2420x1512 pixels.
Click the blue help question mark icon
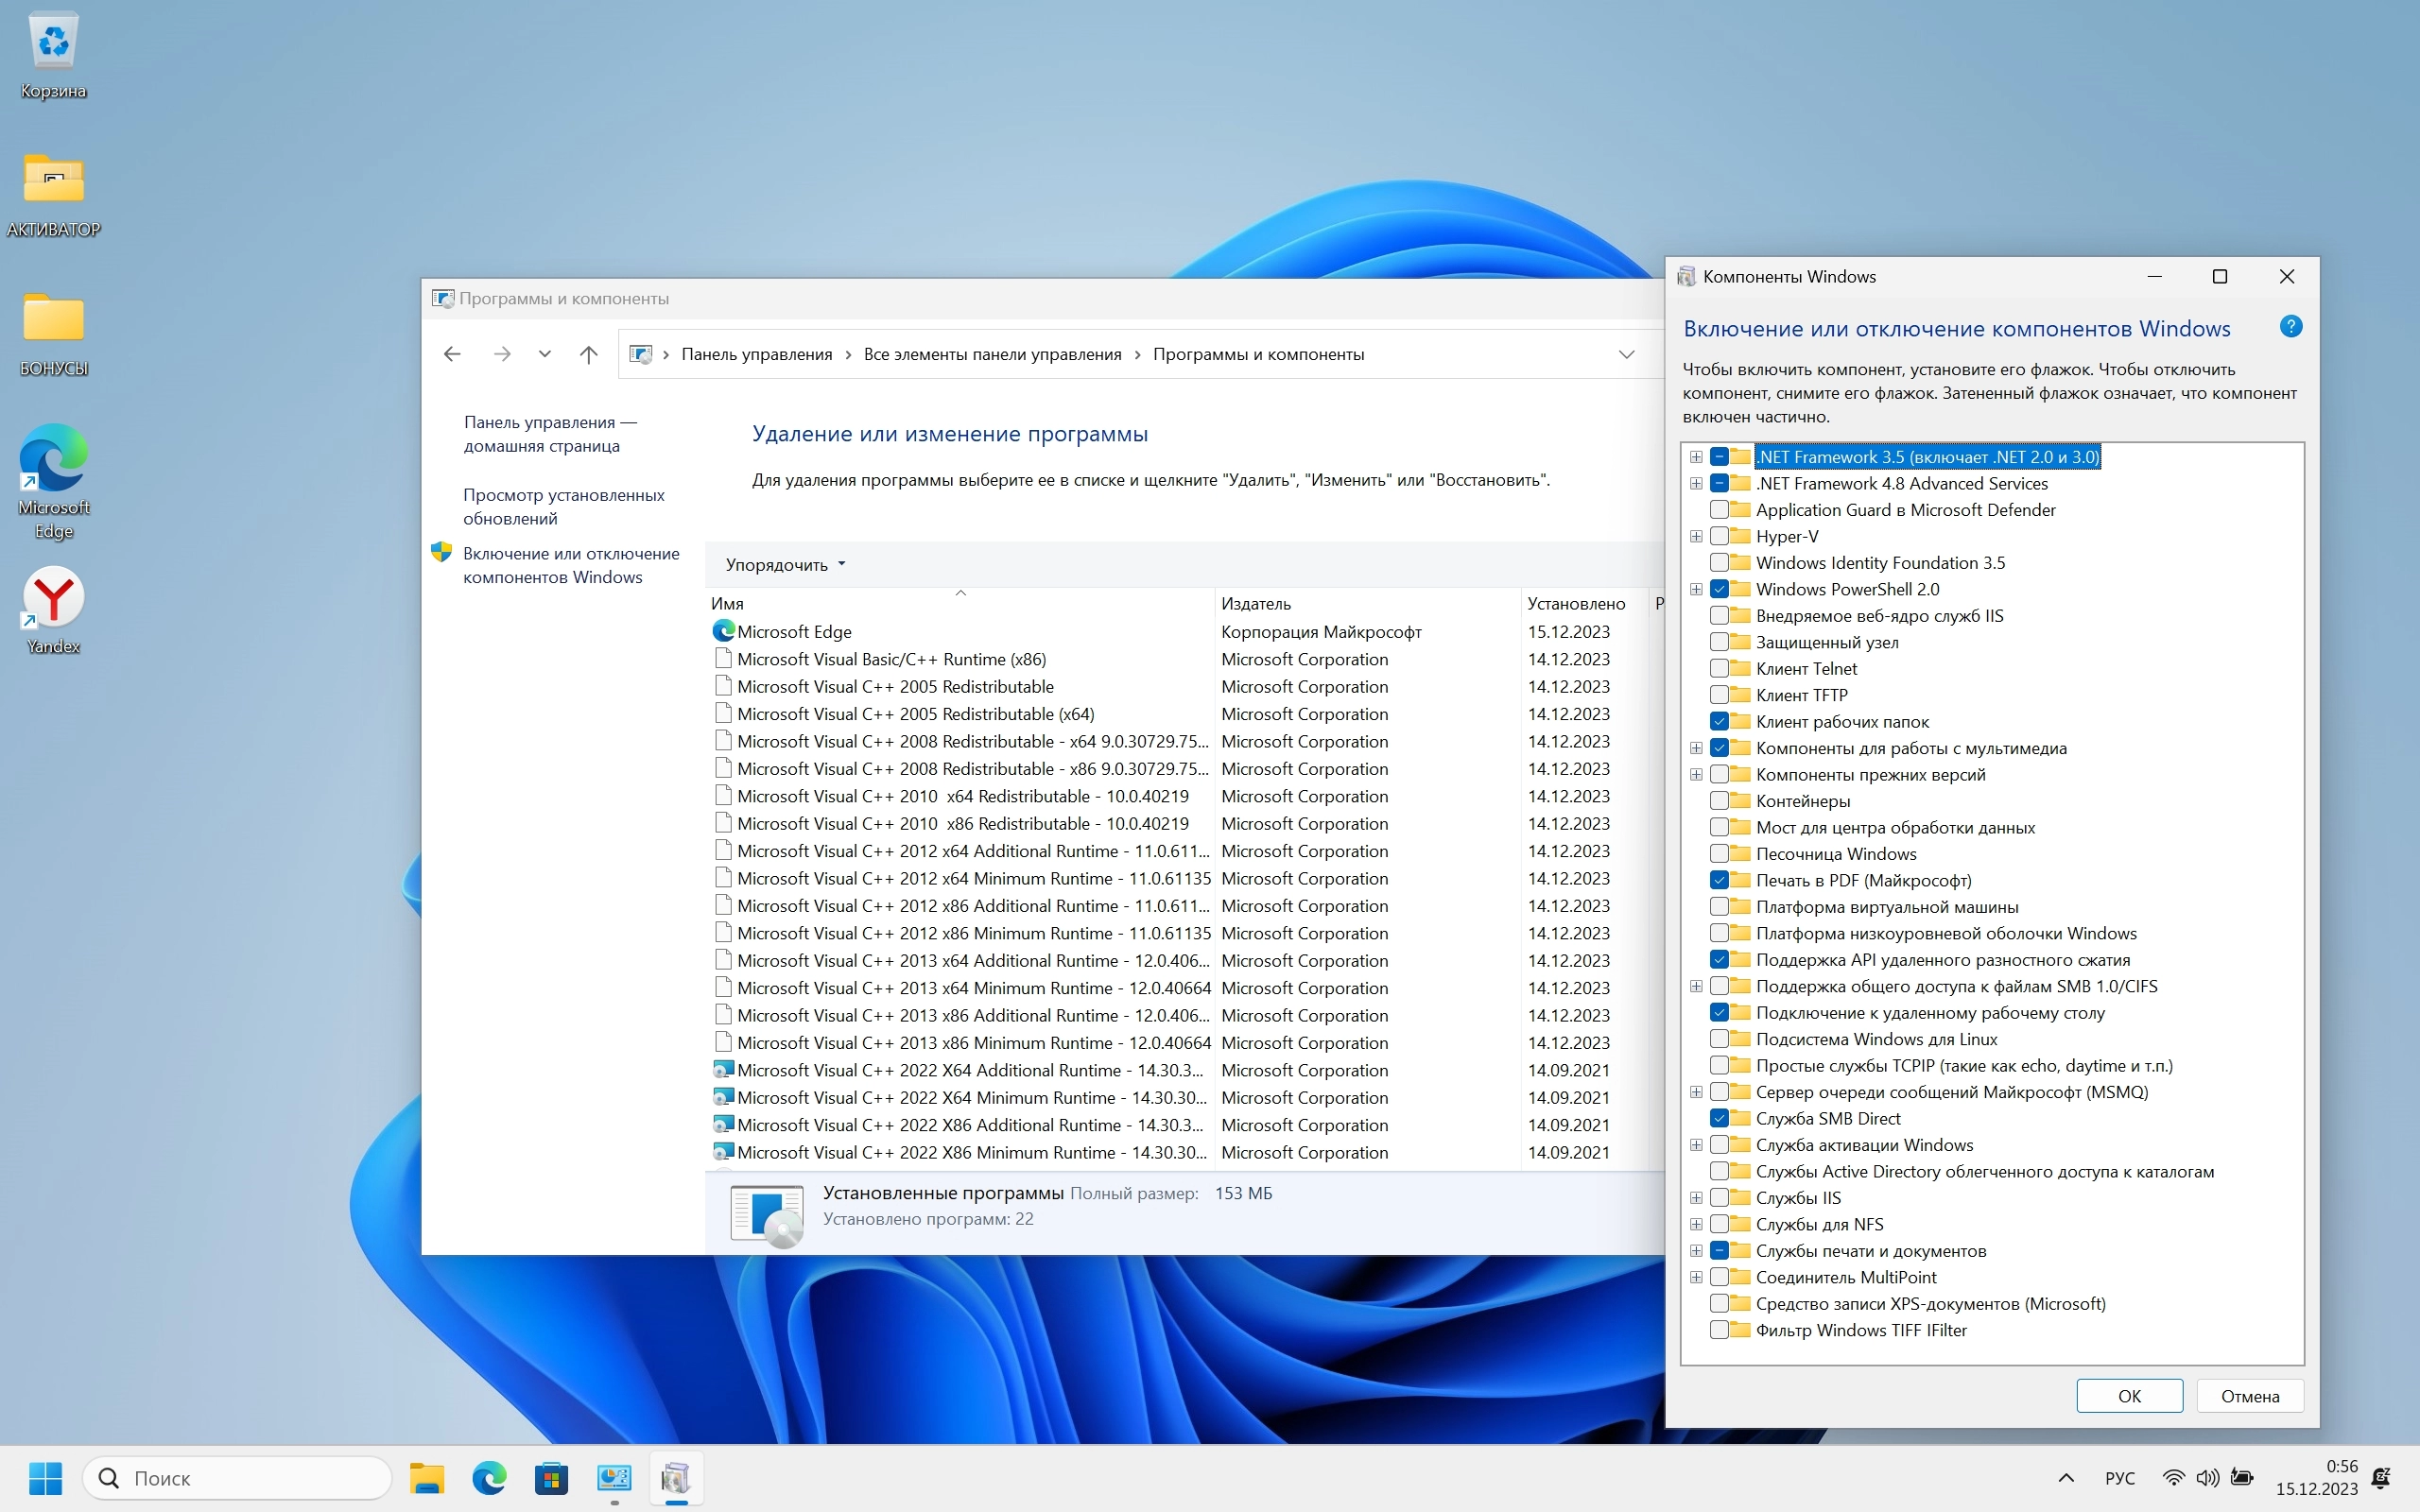[2290, 327]
